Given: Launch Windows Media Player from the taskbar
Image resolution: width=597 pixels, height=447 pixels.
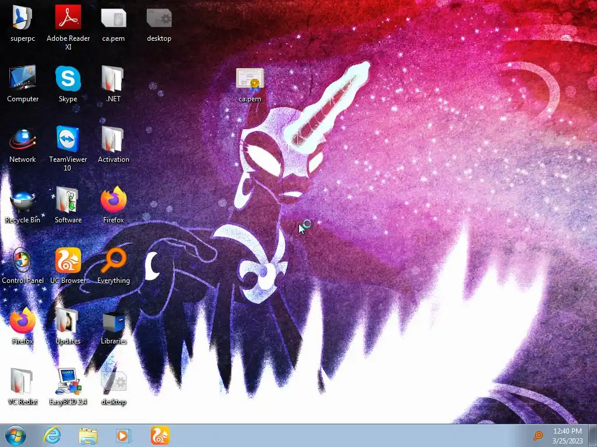Looking at the screenshot, I should point(123,435).
